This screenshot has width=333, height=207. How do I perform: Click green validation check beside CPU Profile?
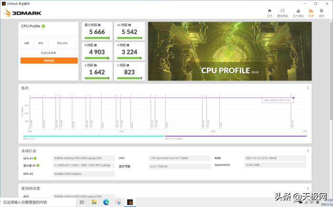43,26
